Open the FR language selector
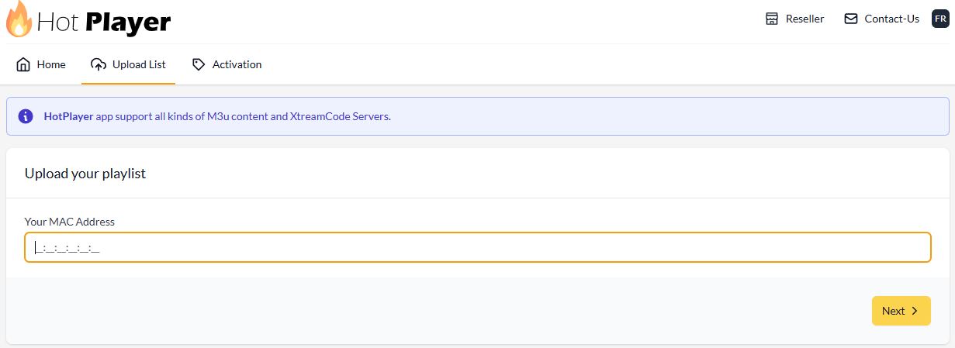The height and width of the screenshot is (348, 955). pyautogui.click(x=939, y=19)
